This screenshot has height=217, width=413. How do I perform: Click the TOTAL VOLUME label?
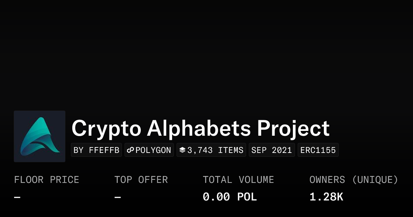(x=238, y=180)
